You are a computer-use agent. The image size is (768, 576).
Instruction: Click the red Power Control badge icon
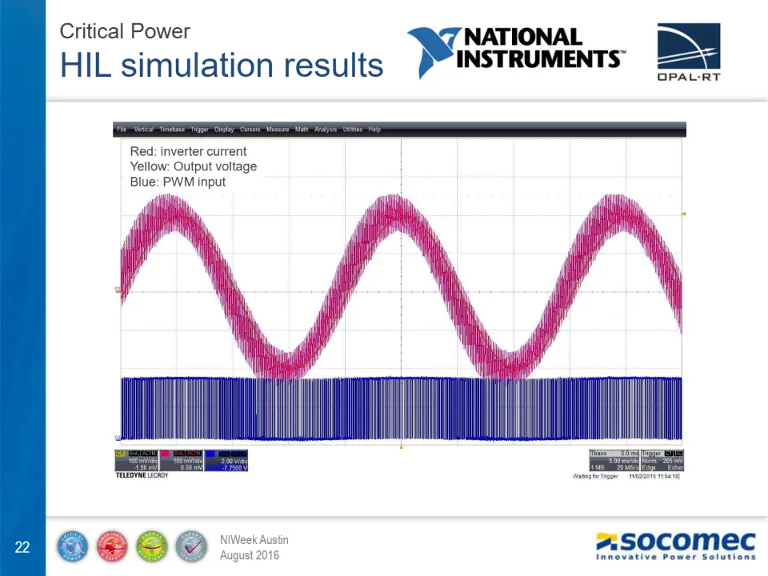point(112,546)
